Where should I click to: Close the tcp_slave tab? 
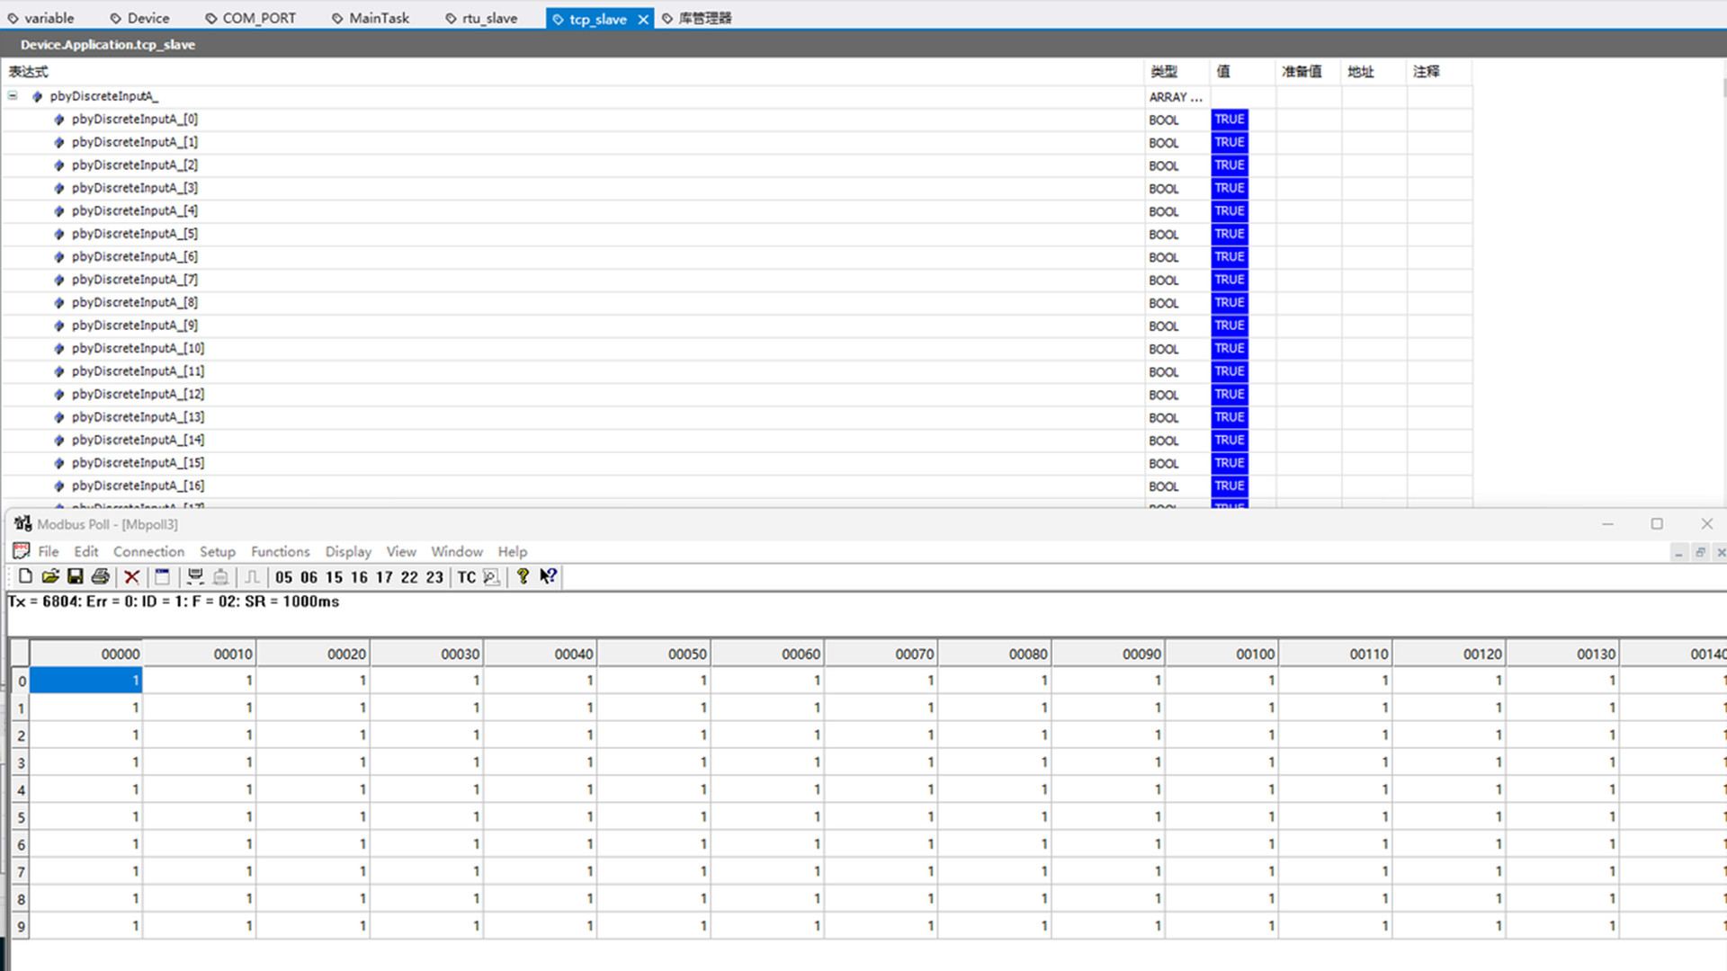pos(643,19)
